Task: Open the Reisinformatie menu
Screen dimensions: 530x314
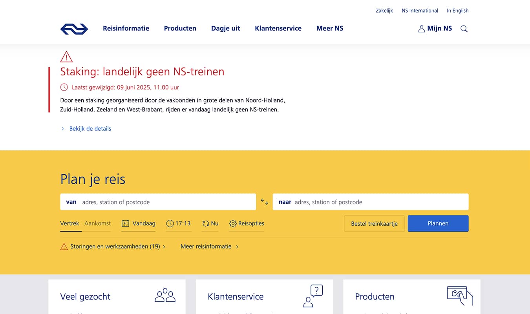Action: pos(126,28)
